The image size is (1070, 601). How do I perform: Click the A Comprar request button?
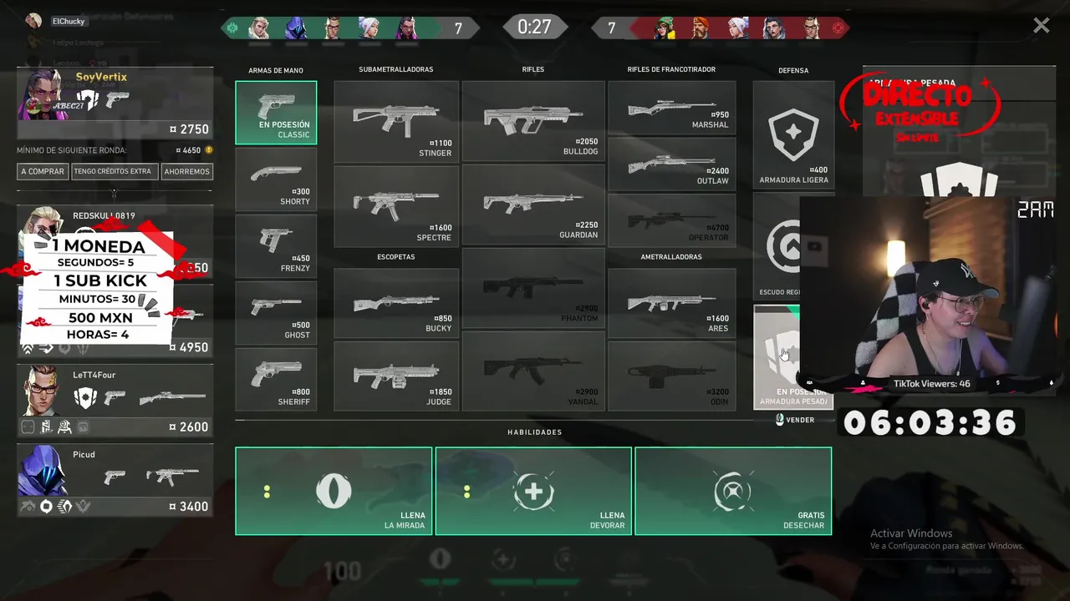coord(43,171)
